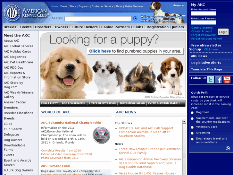Open the Press link
The width and height of the screenshot is (233, 175).
[x=64, y=6]
